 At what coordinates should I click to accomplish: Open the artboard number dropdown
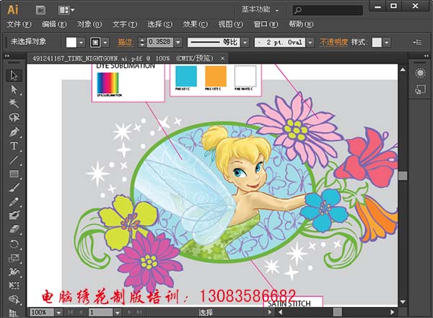(x=118, y=313)
